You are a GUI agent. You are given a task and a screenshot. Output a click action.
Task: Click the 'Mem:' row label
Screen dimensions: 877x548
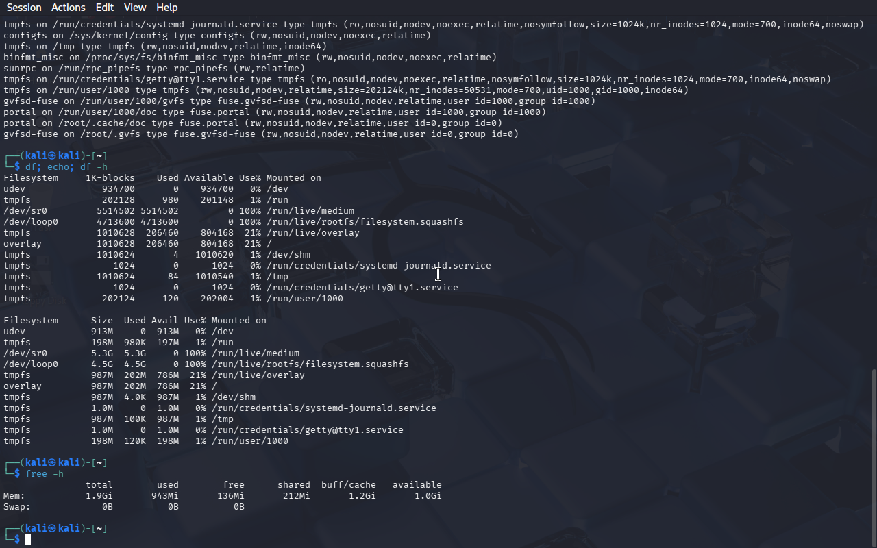[14, 495]
